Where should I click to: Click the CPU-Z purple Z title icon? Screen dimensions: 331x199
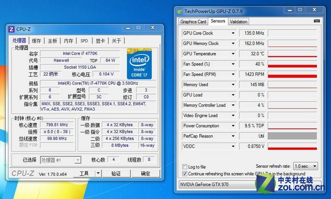point(11,29)
